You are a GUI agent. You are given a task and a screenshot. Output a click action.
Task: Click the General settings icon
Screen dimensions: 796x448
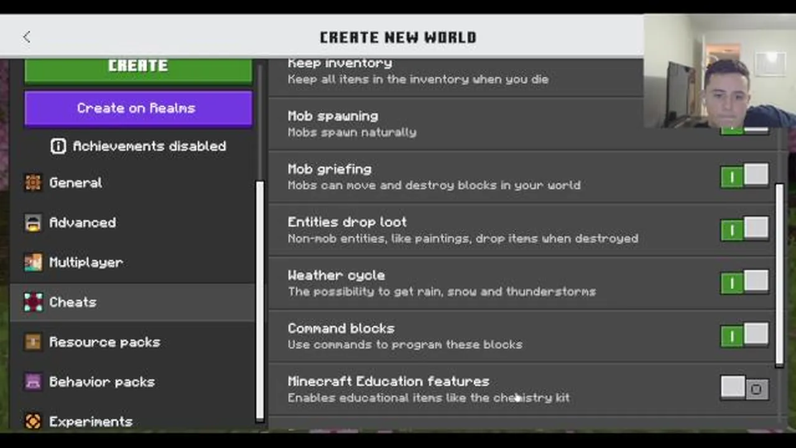coord(33,182)
